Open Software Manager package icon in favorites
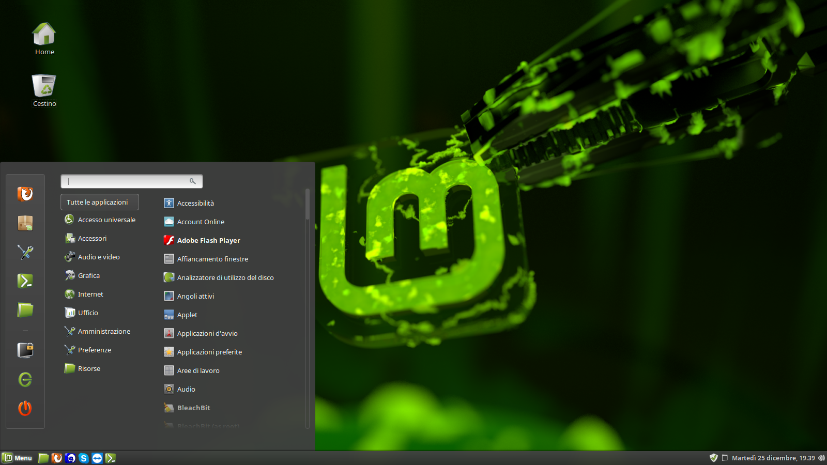Image resolution: width=827 pixels, height=465 pixels. [x=25, y=223]
